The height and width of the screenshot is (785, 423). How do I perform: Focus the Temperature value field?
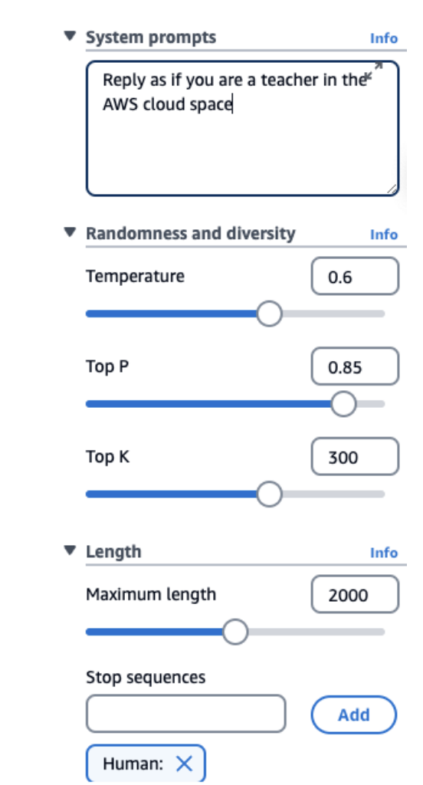click(355, 276)
